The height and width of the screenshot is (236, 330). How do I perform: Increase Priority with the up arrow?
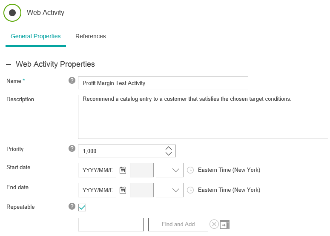(x=169, y=148)
